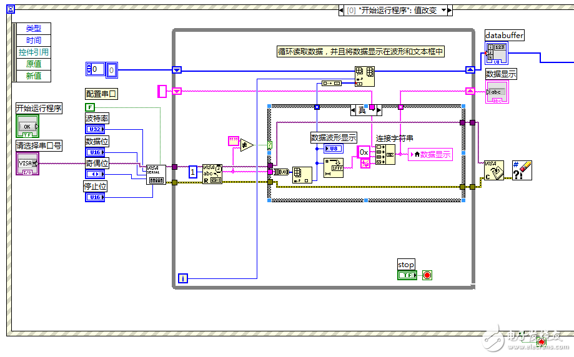Select the Not Equal comparison node
Viewport: 574px width, 357px height.
tap(247, 145)
